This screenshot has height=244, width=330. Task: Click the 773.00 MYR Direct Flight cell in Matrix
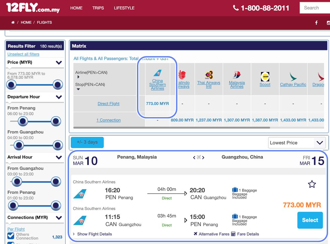[158, 104]
